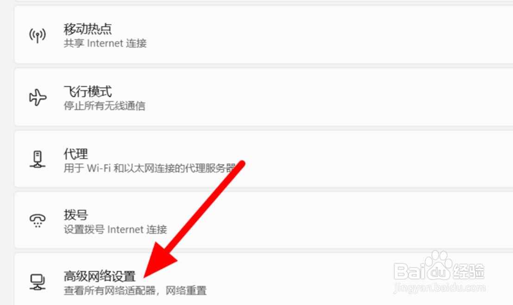Click the 停止所有无线通信 description

pos(104,106)
